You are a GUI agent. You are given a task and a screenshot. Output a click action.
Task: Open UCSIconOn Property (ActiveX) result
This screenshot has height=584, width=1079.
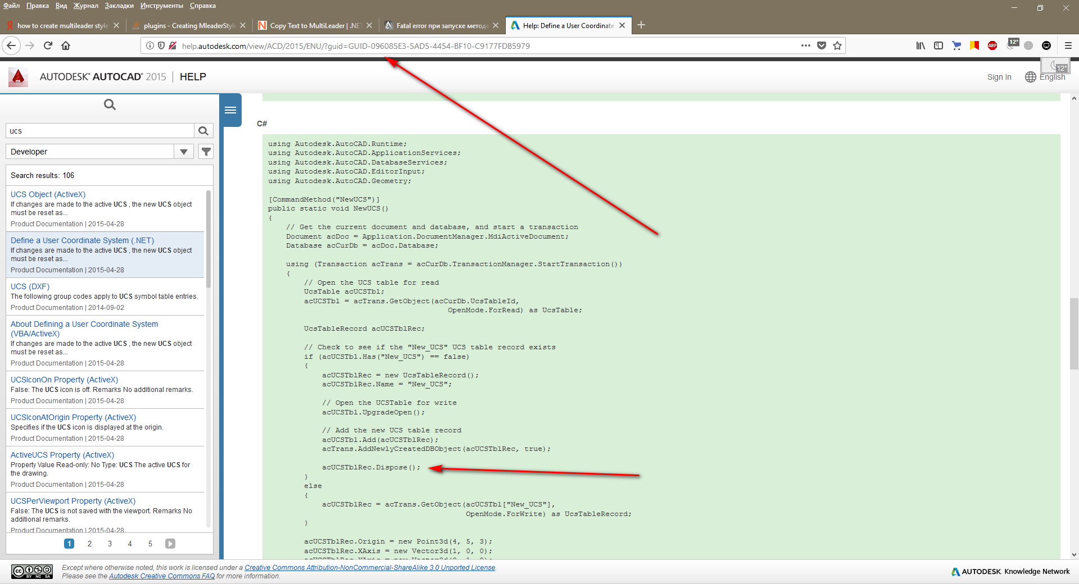64,380
